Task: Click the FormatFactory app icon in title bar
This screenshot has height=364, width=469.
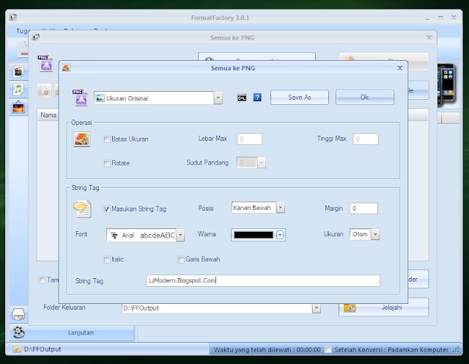Action: pyautogui.click(x=13, y=18)
